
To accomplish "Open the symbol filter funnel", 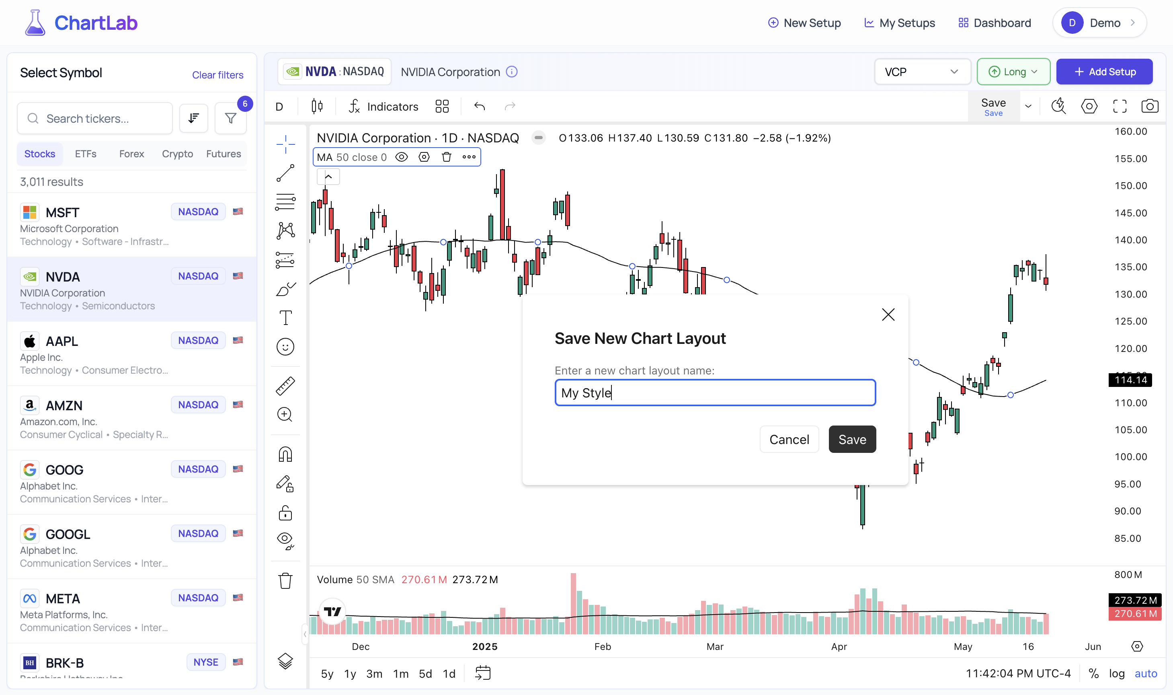I will click(230, 118).
